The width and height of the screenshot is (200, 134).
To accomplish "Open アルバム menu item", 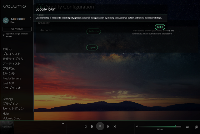I will click(x=9, y=69).
